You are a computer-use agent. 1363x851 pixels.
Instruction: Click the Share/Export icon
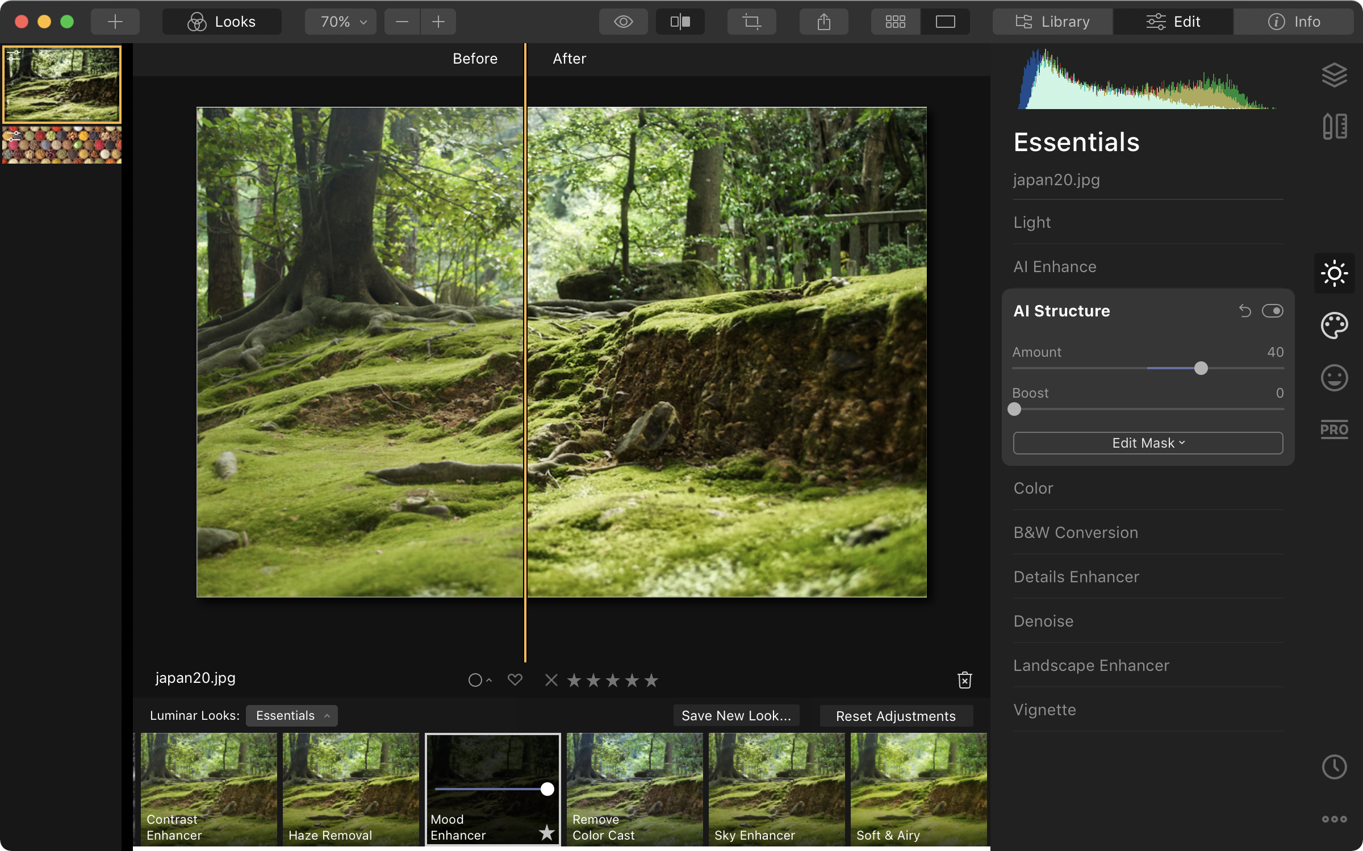[823, 20]
